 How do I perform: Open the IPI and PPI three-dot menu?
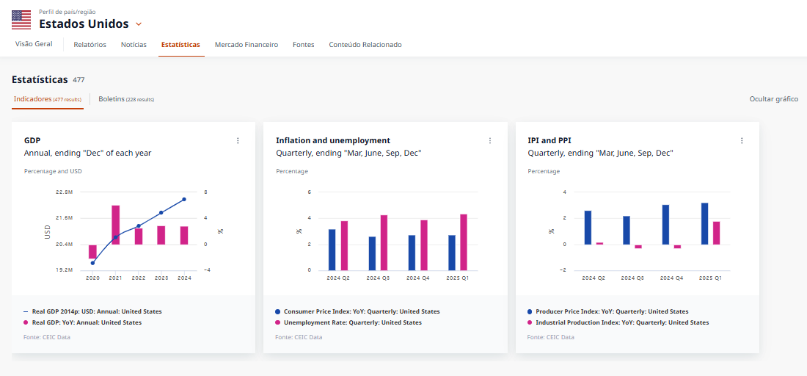pos(742,140)
